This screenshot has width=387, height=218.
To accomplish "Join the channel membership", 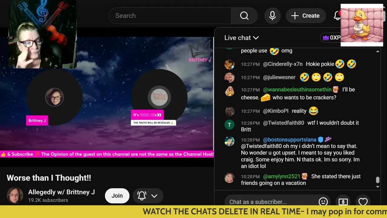I will [117, 196].
